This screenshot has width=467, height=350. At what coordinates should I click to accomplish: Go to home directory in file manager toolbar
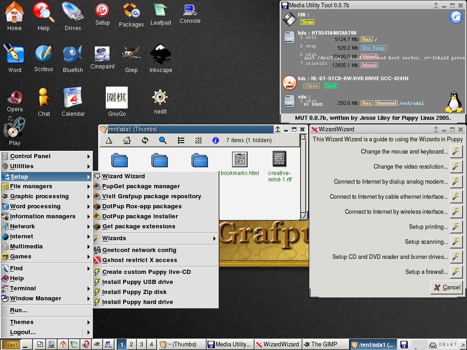pos(127,140)
